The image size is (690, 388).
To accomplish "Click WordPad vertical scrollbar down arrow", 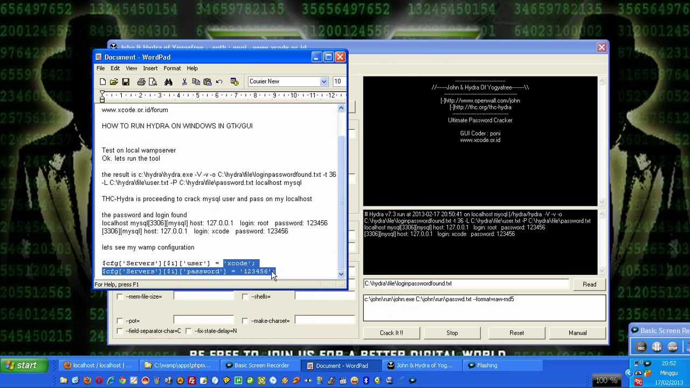I will 341,274.
